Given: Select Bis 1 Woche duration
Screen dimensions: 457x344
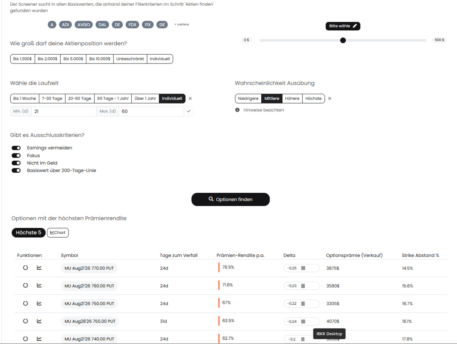Looking at the screenshot, I should [25, 98].
